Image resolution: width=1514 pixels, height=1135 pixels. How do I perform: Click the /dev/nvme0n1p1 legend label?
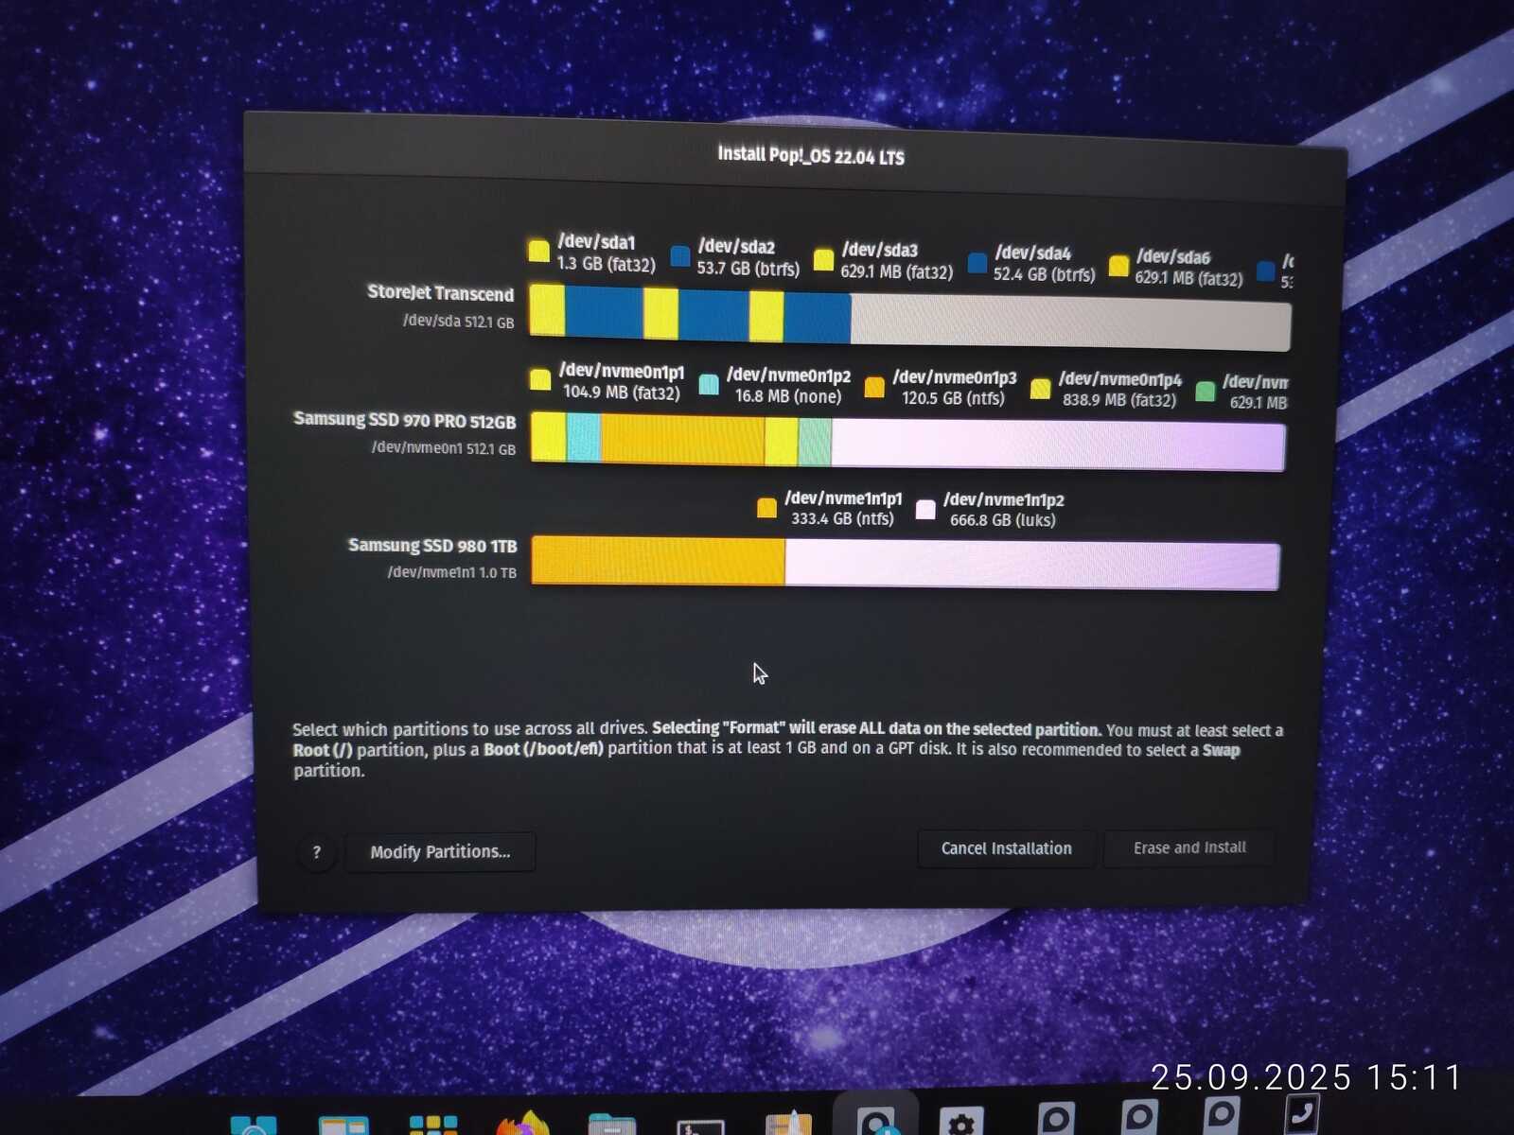622,372
